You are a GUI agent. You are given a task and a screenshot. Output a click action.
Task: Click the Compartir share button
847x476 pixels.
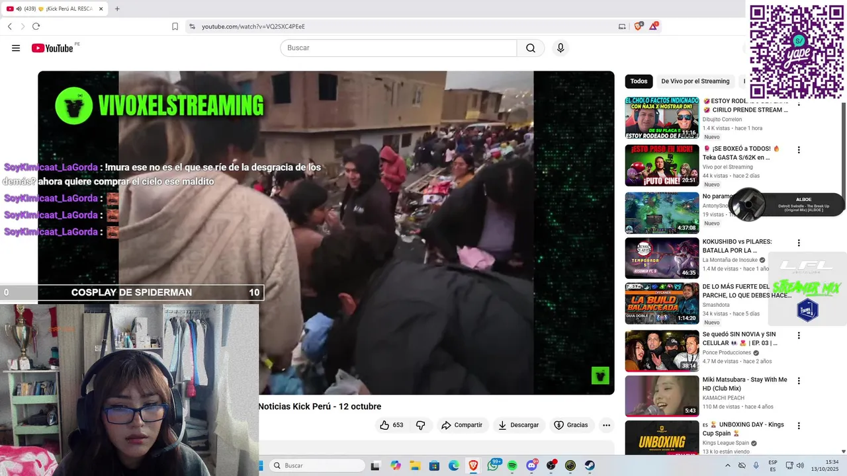pos(462,425)
